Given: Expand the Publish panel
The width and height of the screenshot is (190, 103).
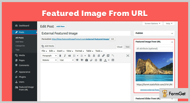Looking at the screenshot, I should pos(172,33).
